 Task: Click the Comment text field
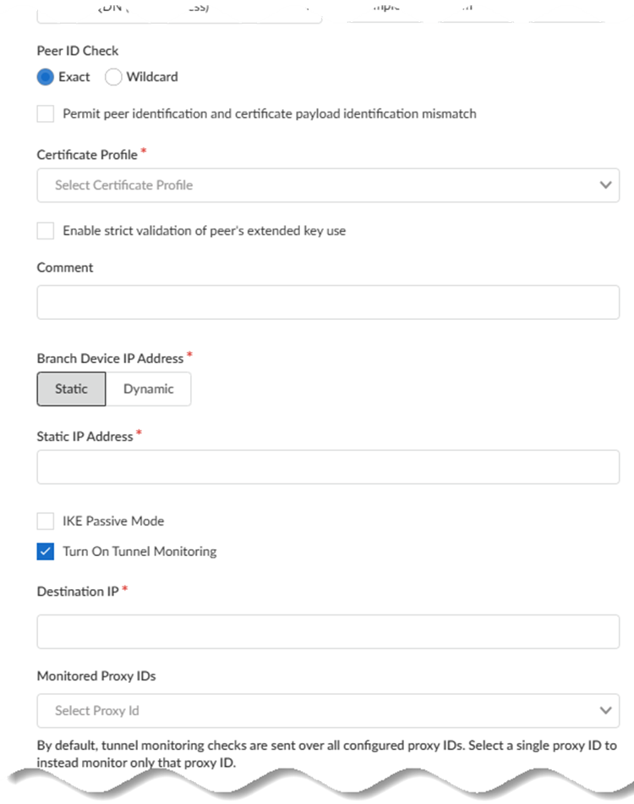click(328, 302)
